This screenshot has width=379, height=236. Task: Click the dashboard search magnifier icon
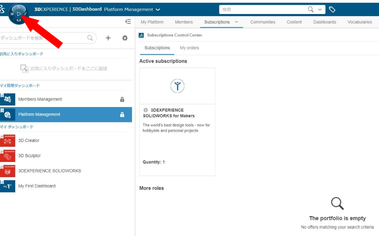pyautogui.click(x=90, y=38)
